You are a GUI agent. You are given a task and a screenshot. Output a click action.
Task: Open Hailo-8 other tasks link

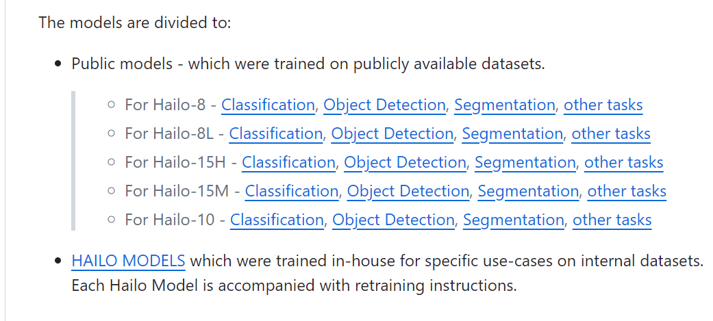(603, 105)
